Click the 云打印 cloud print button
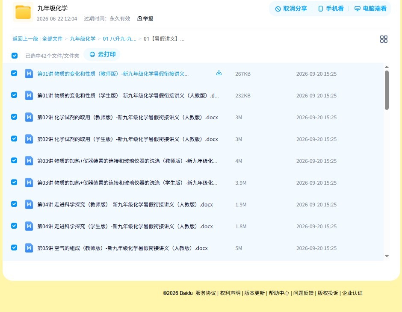Viewport: 402px width, 312px height. [102, 54]
